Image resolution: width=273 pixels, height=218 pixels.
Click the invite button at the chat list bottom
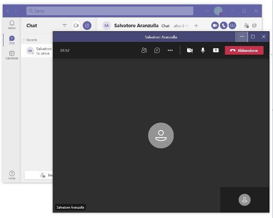[x=38, y=175]
